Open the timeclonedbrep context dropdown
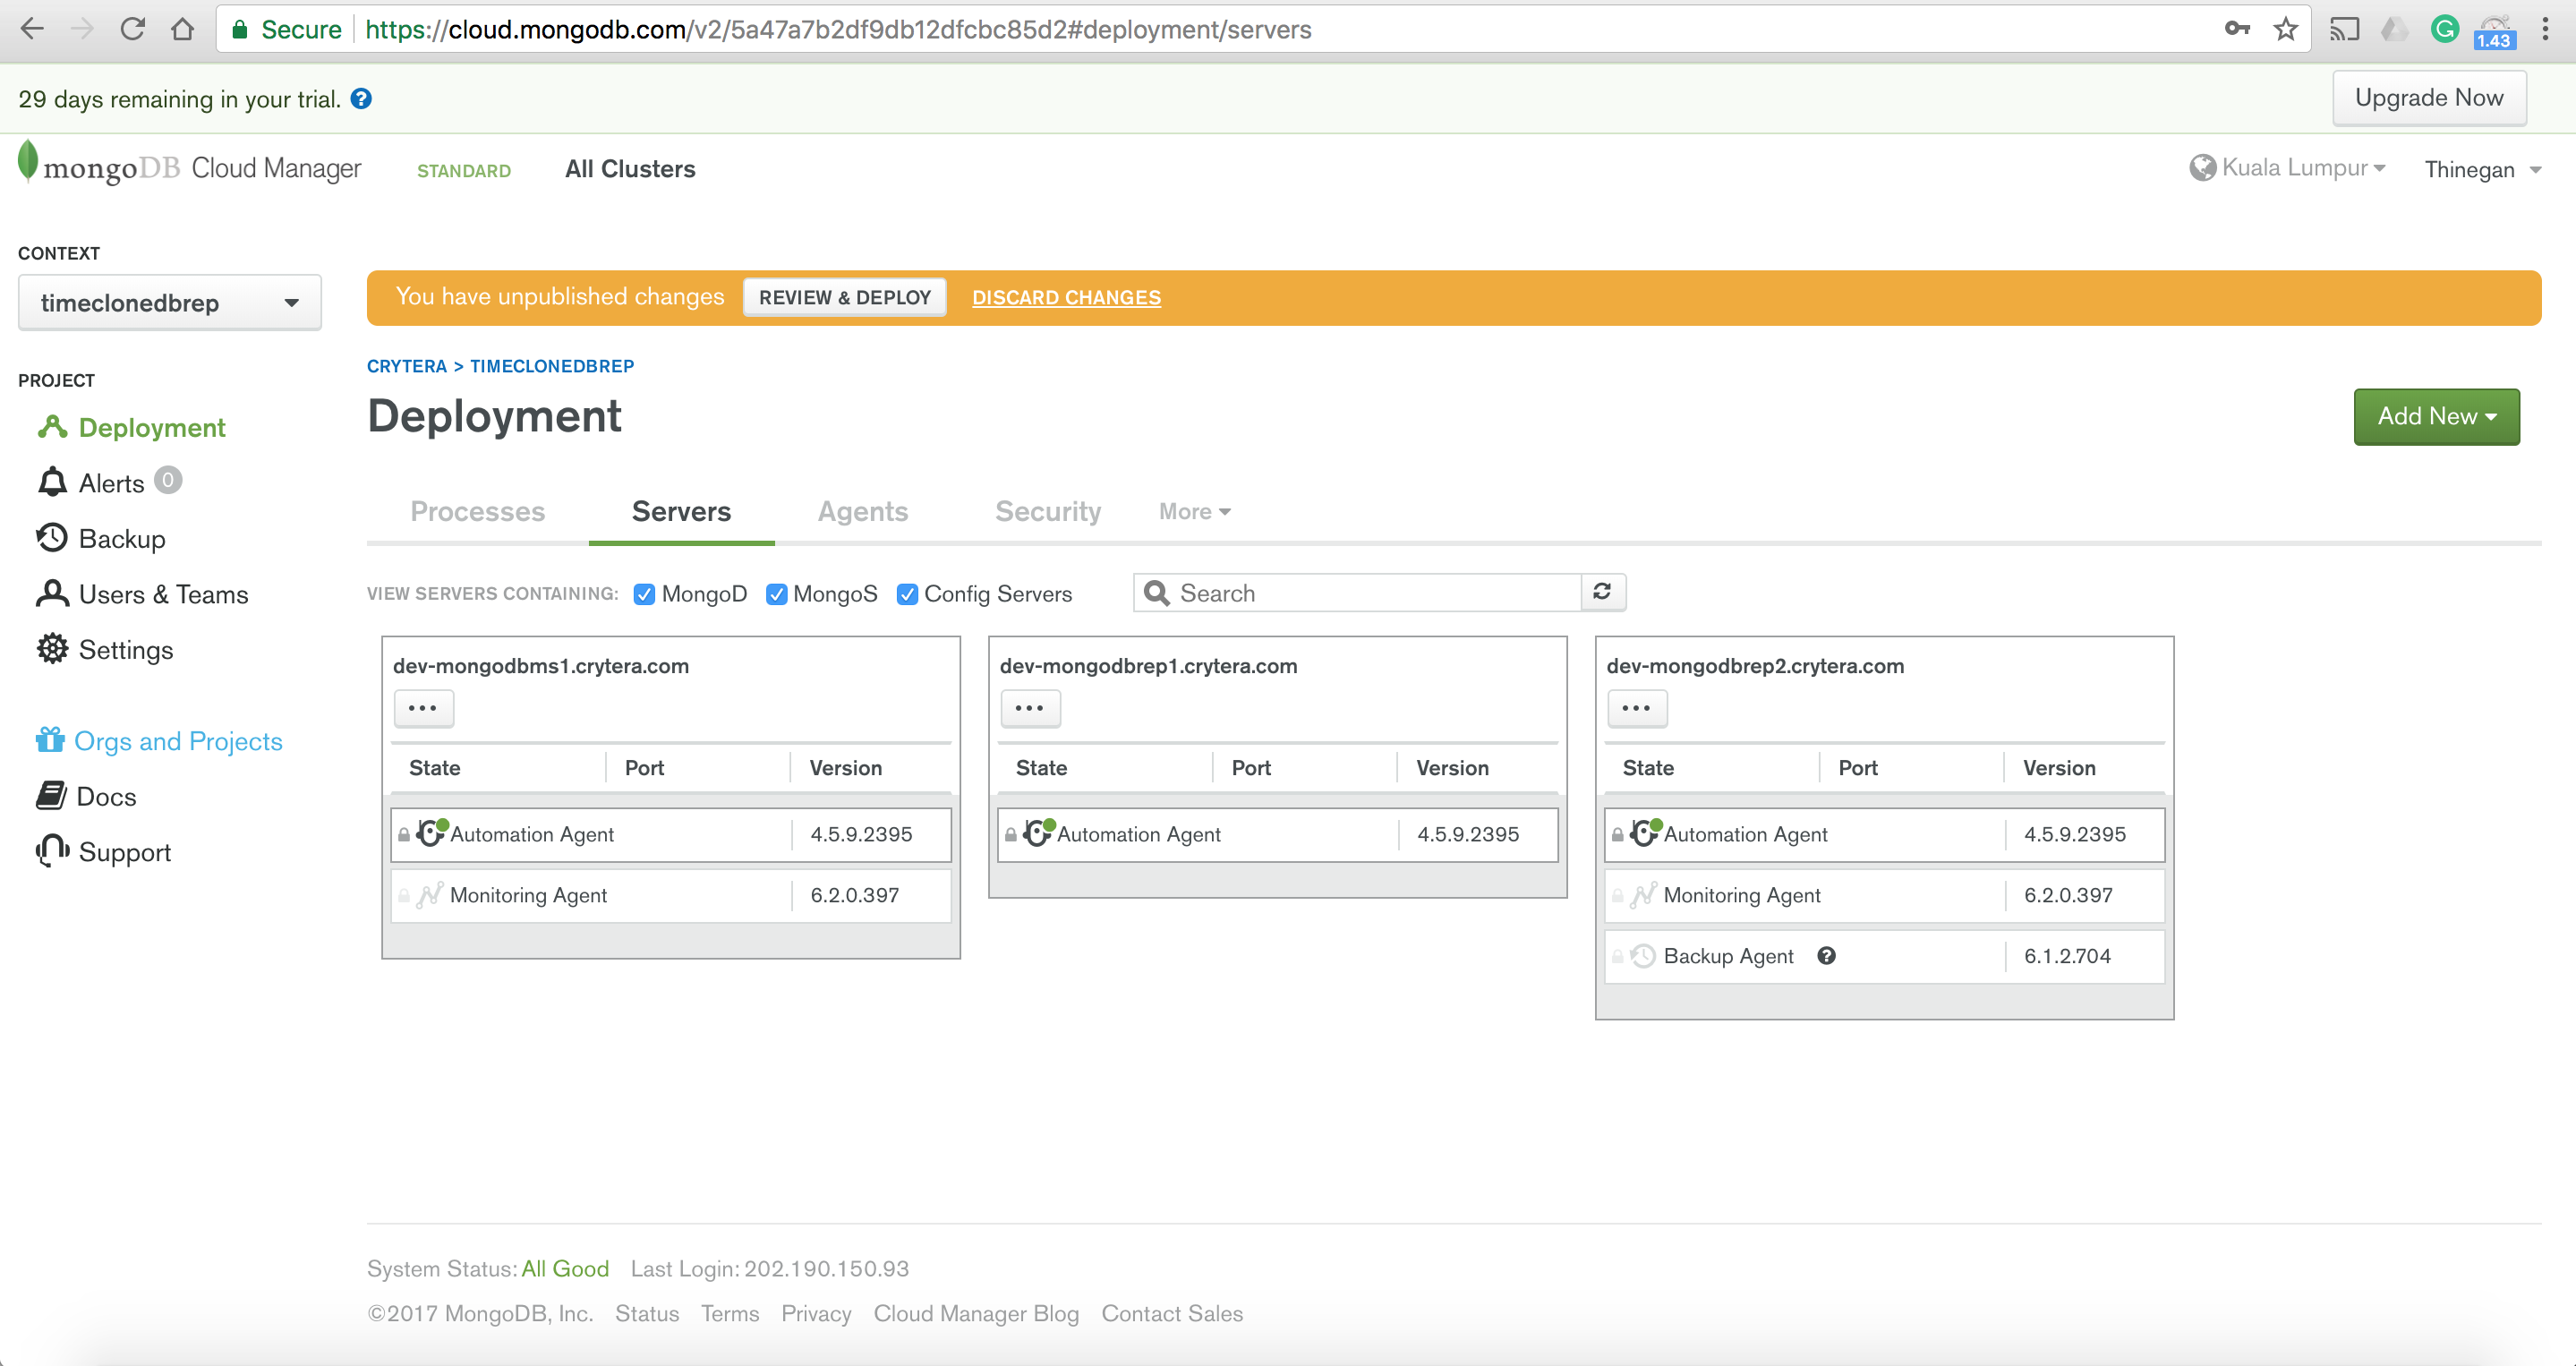Image resolution: width=2576 pixels, height=1366 pixels. 169,303
